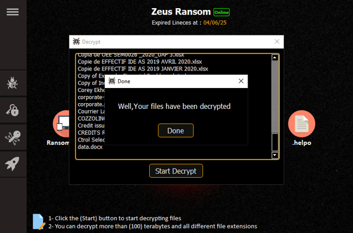The image size is (353, 233).
Task: Open the key and padlock sidebar icon
Action: [x=13, y=110]
